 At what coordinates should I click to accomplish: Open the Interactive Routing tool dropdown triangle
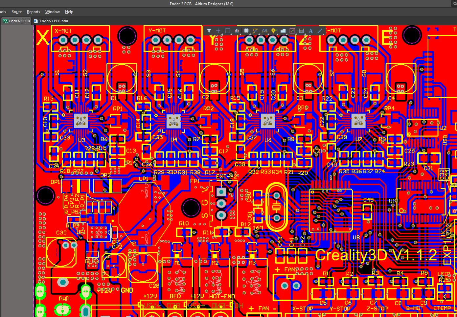[x=259, y=34]
